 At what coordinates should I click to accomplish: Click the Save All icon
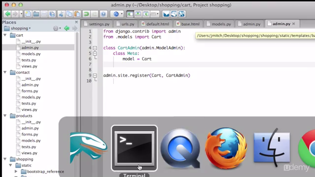(52, 14)
